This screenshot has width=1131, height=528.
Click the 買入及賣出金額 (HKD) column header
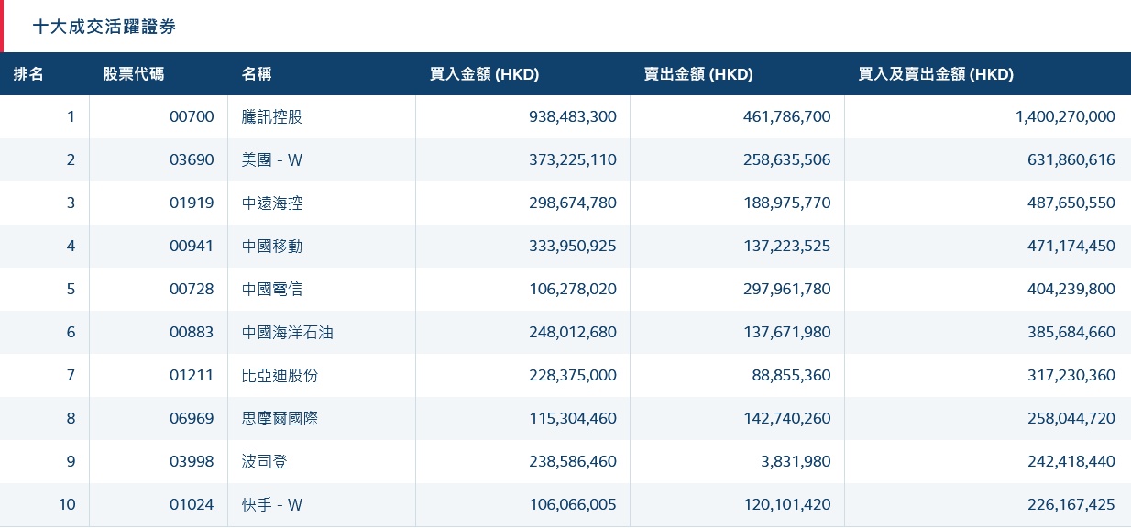tap(936, 74)
